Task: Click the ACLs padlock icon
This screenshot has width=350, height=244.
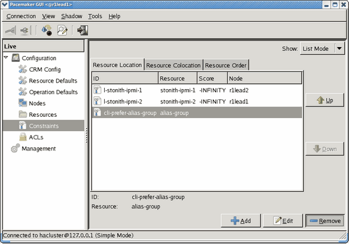Action: 23,137
